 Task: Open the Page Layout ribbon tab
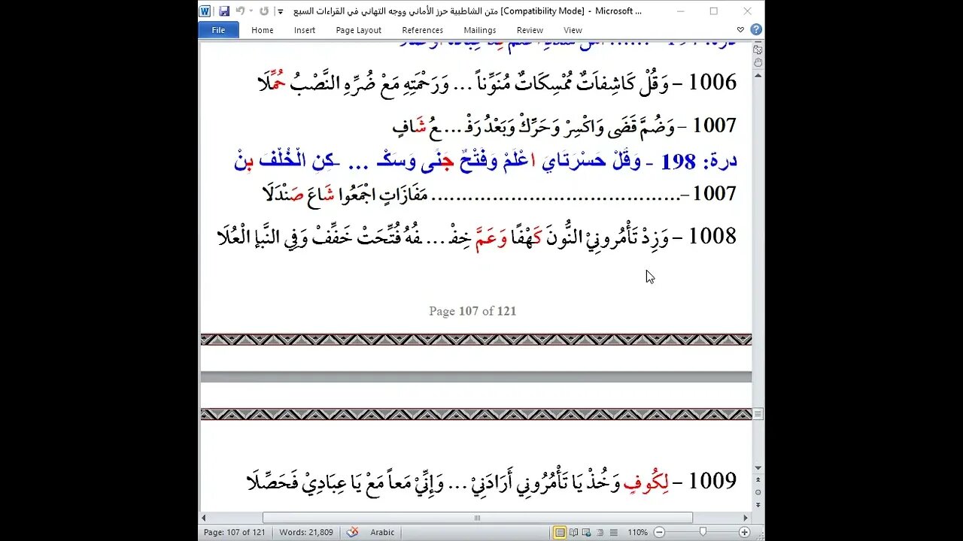[359, 30]
